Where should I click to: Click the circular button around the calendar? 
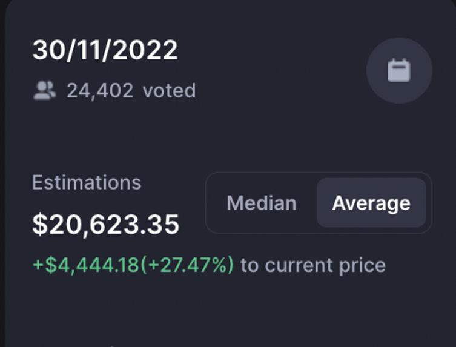coord(399,70)
